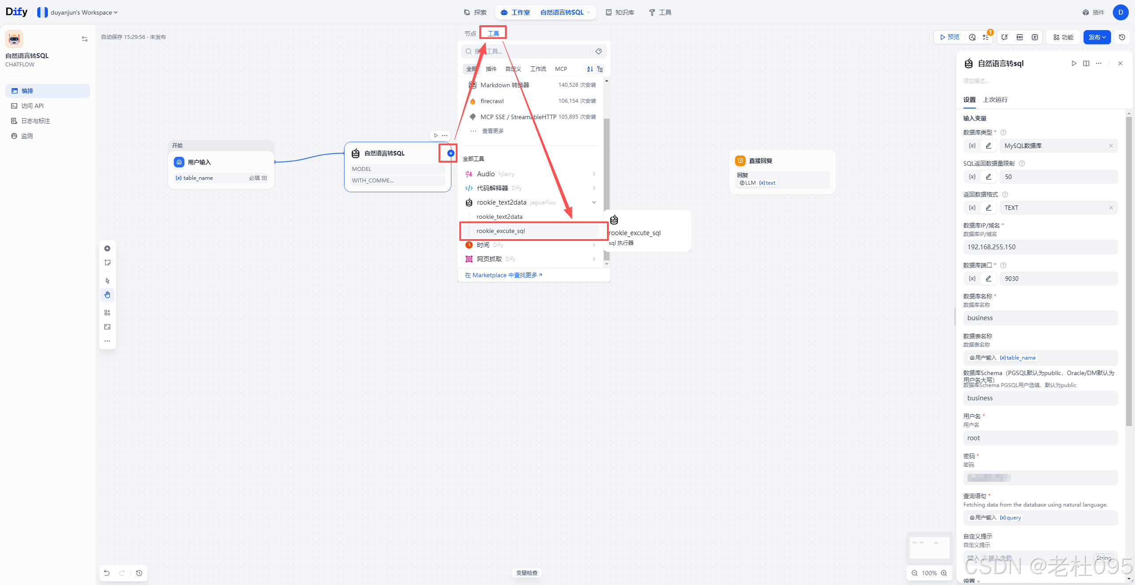Viewport: 1135px width, 585px height.
Task: Toggle variable mode for 数据库类型
Action: coord(972,146)
